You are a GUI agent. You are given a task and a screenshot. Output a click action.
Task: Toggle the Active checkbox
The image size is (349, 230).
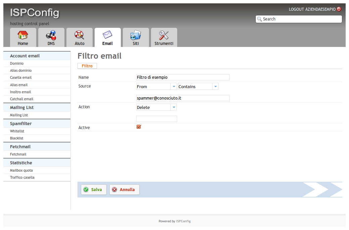pos(139,127)
